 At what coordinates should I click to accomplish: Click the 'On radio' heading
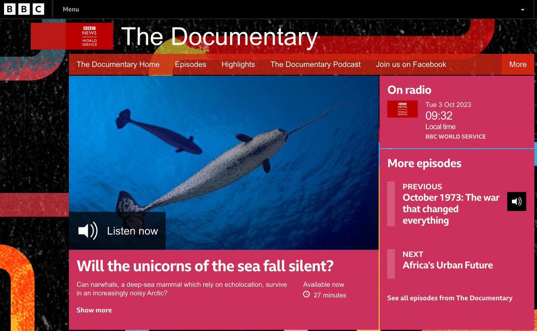coord(409,90)
